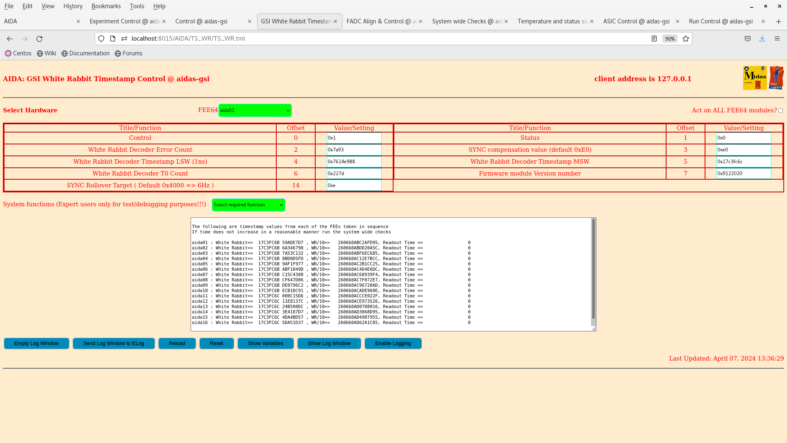This screenshot has height=443, width=787.
Task: Expand Select required function dropdown
Action: pyautogui.click(x=248, y=205)
